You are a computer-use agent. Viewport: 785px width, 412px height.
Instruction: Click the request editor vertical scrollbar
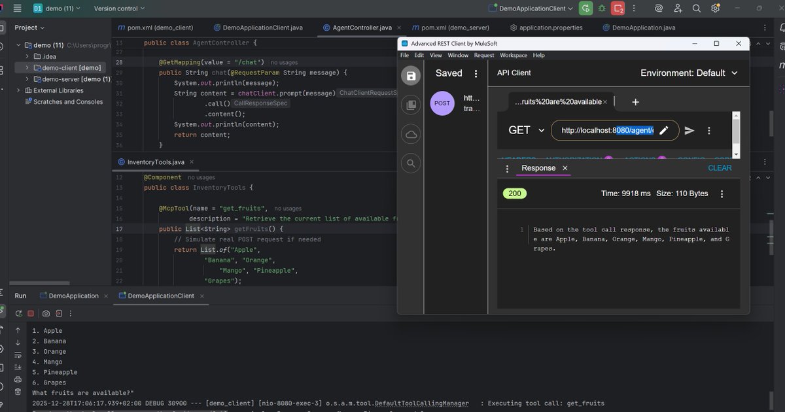[737, 135]
